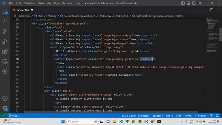
Task: Click the div.col-6 breadcrumb item
Action: pyautogui.click(x=123, y=16)
